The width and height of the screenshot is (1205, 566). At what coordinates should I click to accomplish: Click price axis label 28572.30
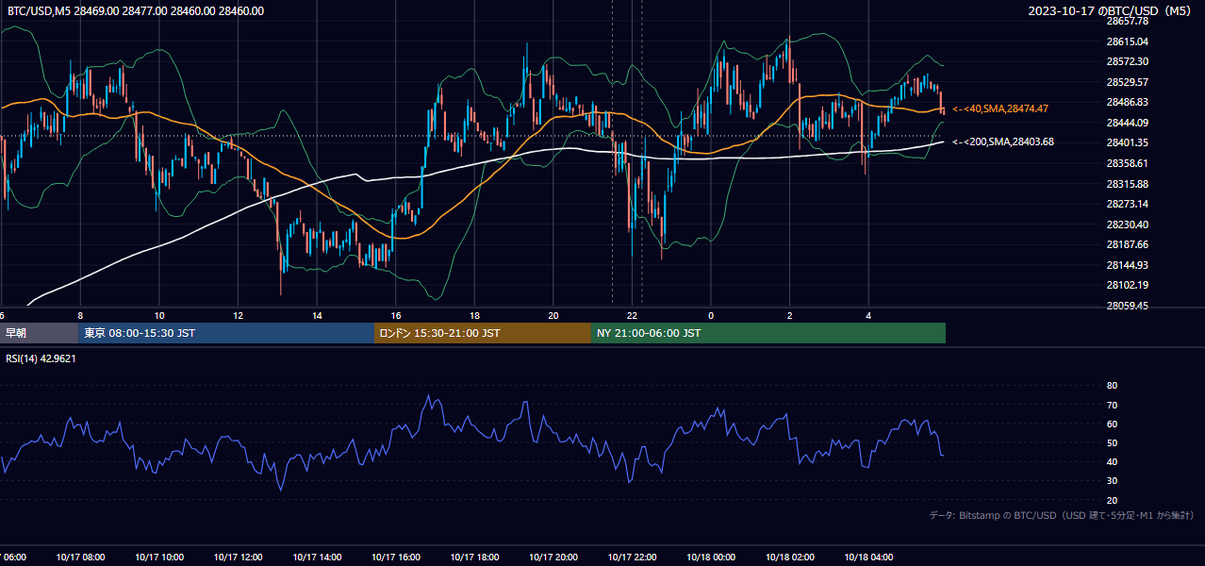pyautogui.click(x=1127, y=61)
